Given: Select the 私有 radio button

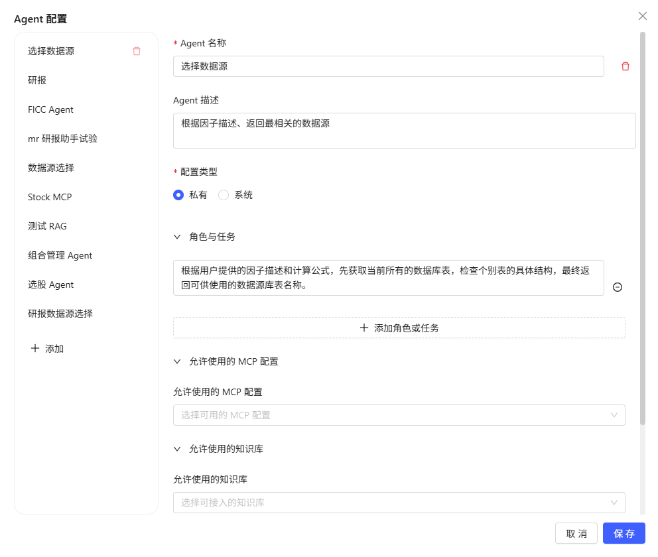Looking at the screenshot, I should pos(178,195).
